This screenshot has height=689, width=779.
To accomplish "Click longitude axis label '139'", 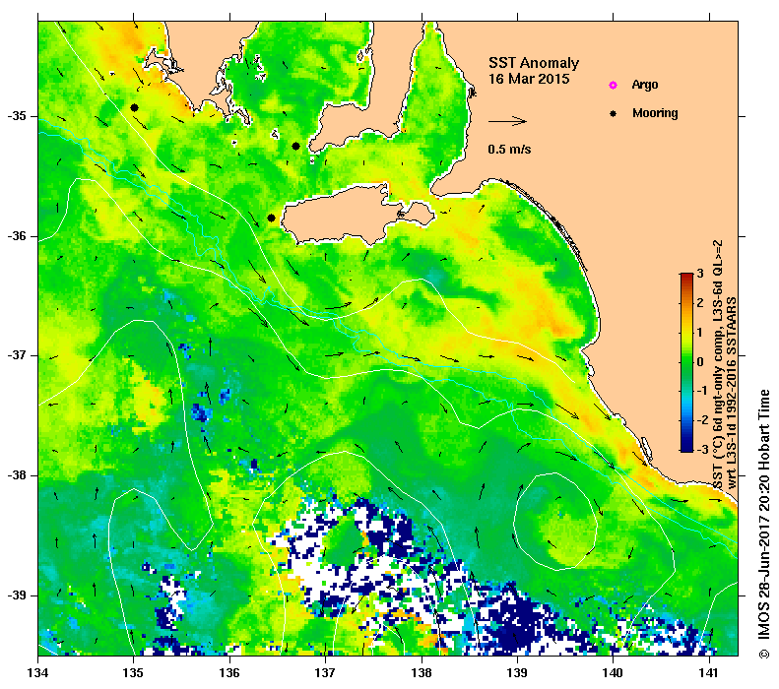I will 518,672.
